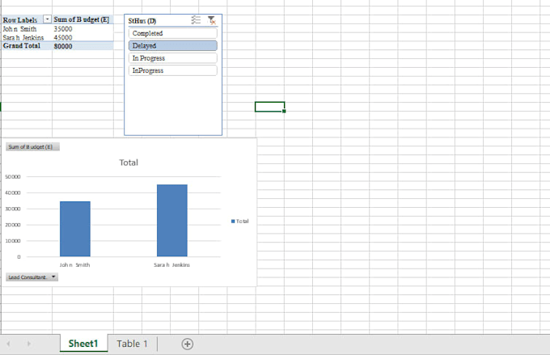Select the cell with value 35000
The image size is (550, 355).
click(82, 29)
